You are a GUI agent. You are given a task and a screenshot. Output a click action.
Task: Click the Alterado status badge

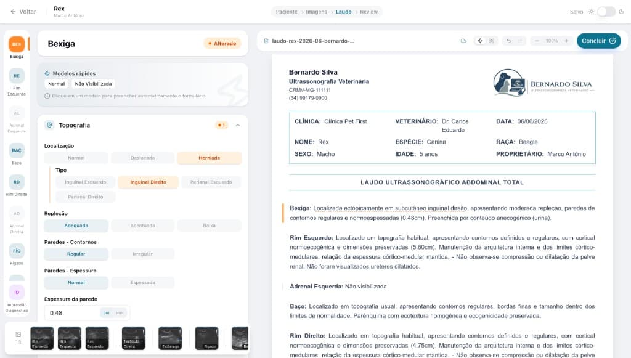[222, 44]
